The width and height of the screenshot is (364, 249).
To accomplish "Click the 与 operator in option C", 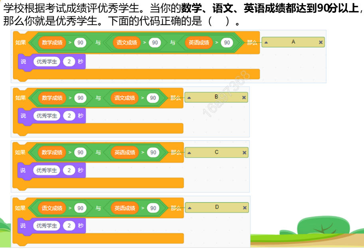I will point(98,152).
